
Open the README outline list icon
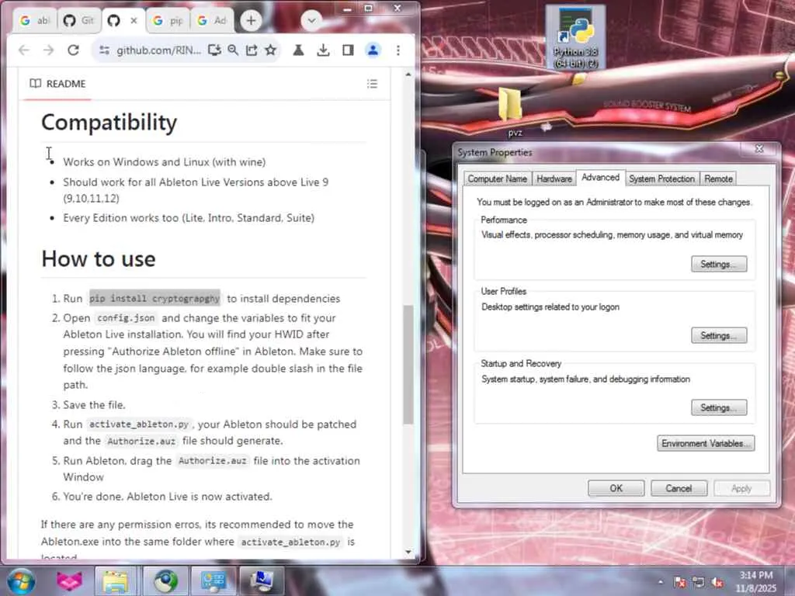coord(372,84)
